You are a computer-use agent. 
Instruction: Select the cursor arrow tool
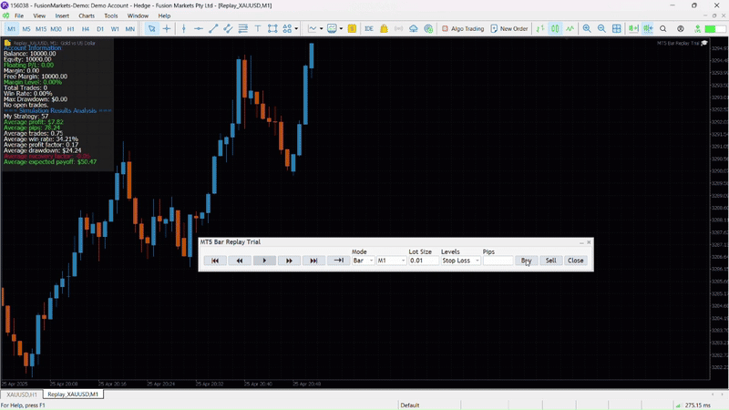pos(151,29)
